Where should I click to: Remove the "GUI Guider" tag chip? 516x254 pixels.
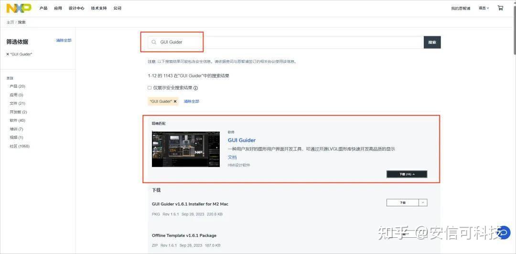[175, 101]
